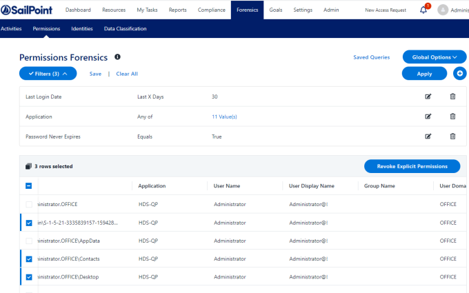This screenshot has height=293, width=469.
Task: Check the Administrator.OFFICE\AppData row checkbox
Action: click(28, 241)
